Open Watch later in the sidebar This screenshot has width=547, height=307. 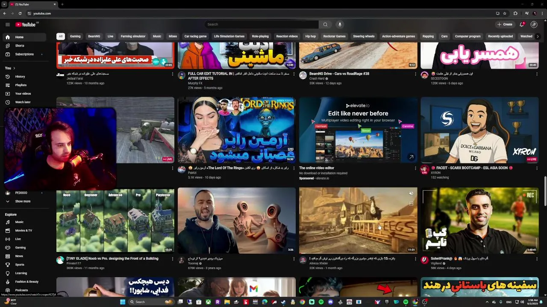[25, 102]
